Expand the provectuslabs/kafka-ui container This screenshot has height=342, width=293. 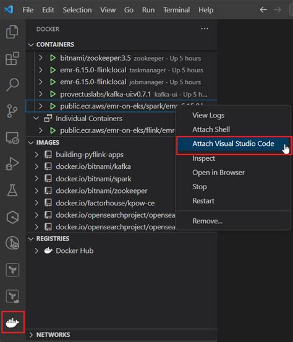tap(40, 94)
